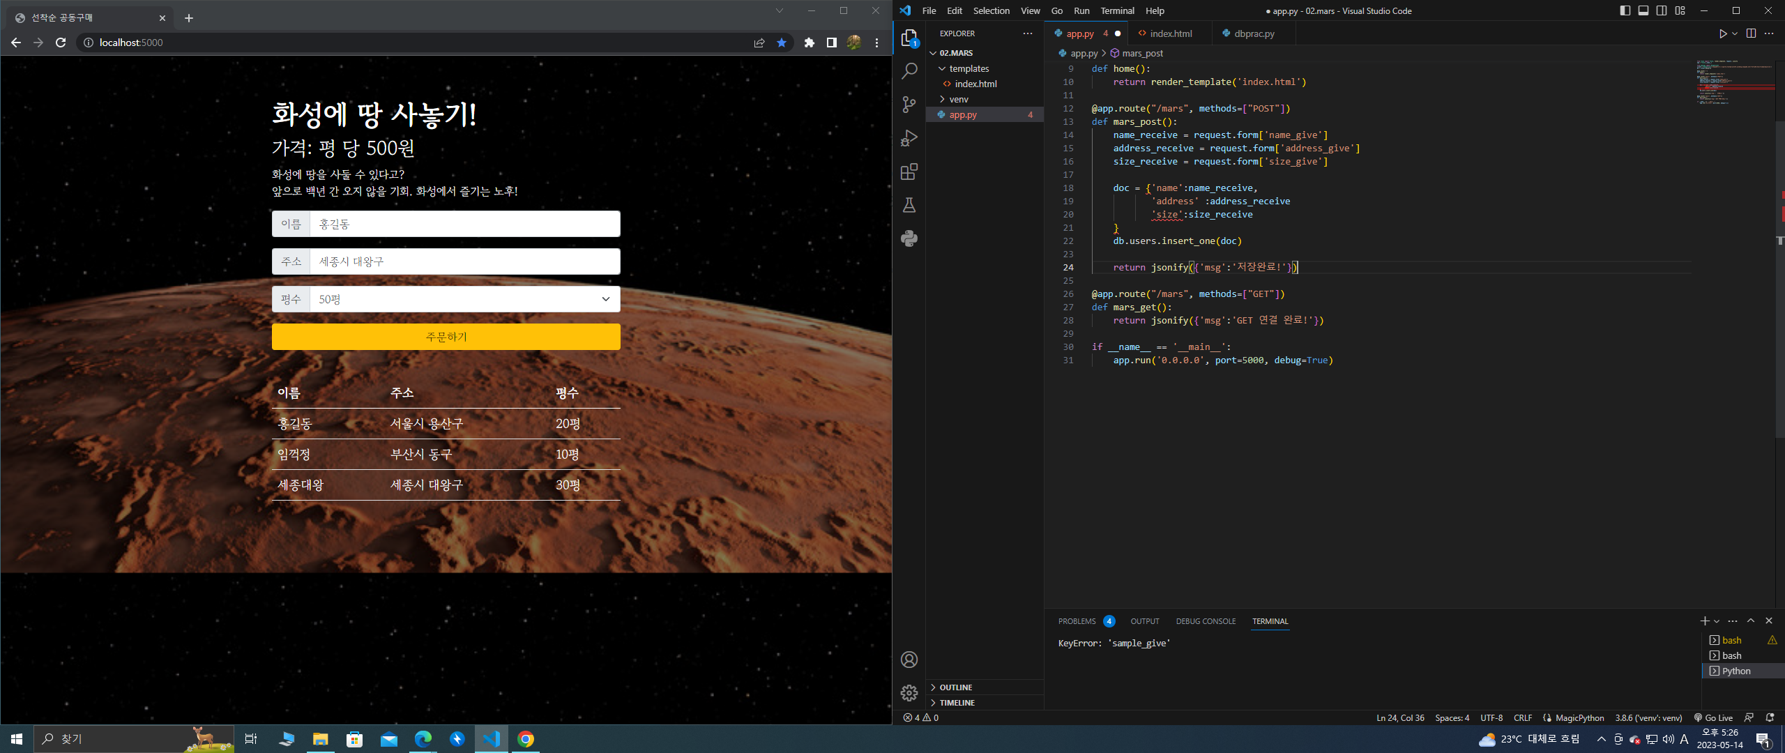Click the Chrome address bar localhost:5000
This screenshot has width=1785, height=753.
[418, 43]
